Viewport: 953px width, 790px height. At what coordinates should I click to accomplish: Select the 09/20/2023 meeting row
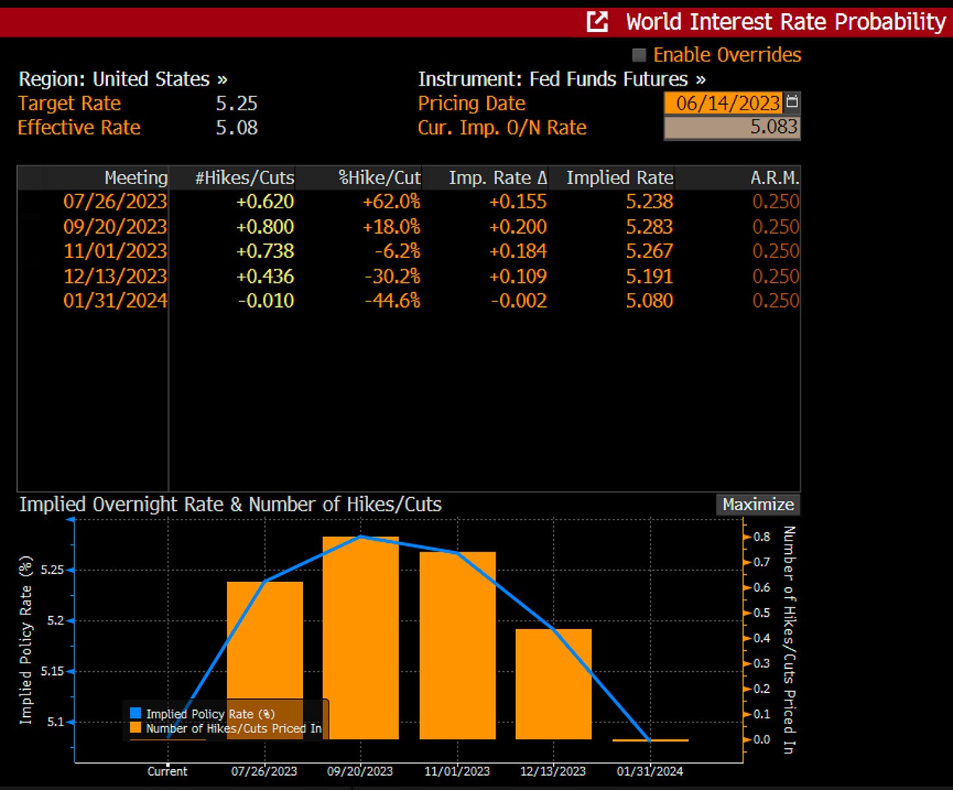(x=115, y=226)
